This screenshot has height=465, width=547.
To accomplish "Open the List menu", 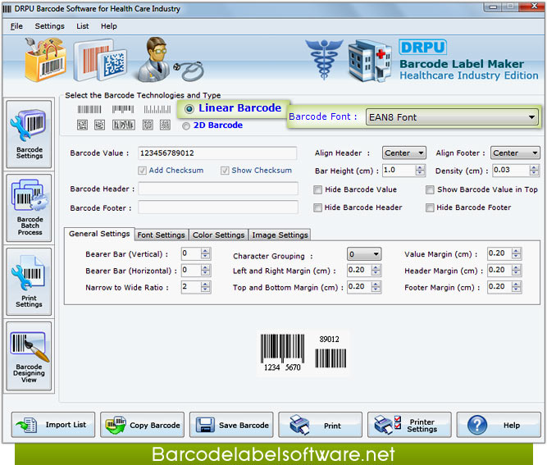I will 83,26.
